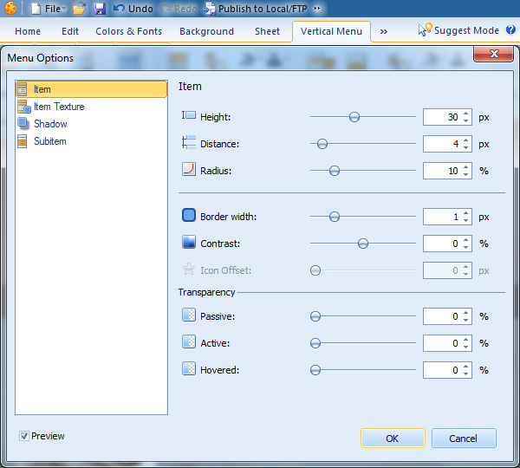Click the Contrast icon

point(189,242)
